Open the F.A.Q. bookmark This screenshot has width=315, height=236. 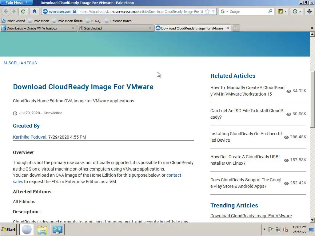coord(94,21)
